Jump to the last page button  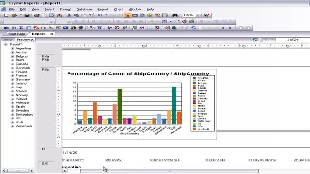coord(231,28)
